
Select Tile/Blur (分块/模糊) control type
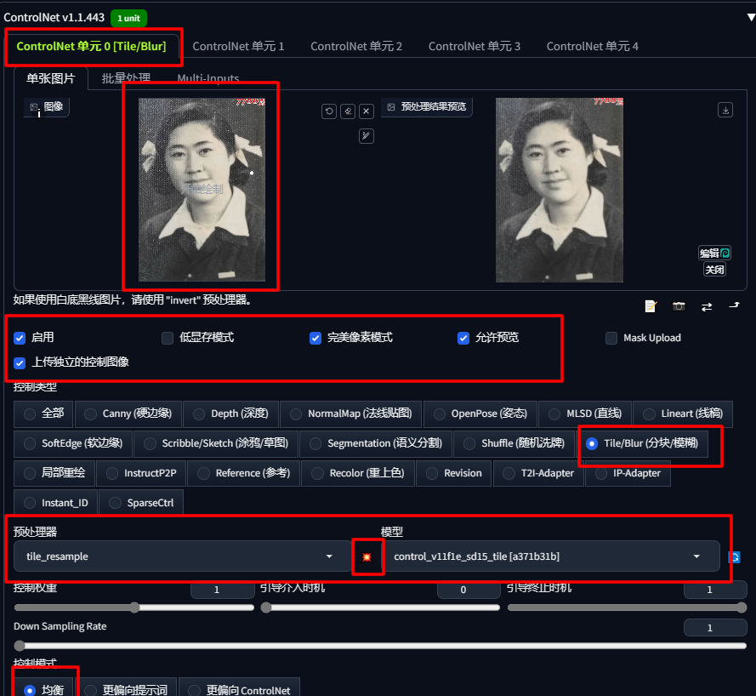tap(642, 444)
